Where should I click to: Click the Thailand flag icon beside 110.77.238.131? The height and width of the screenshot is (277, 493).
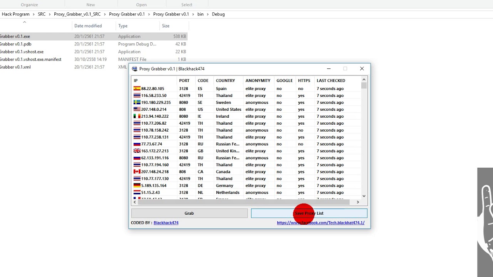(x=137, y=137)
